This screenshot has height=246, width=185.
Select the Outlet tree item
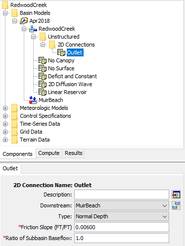75,52
